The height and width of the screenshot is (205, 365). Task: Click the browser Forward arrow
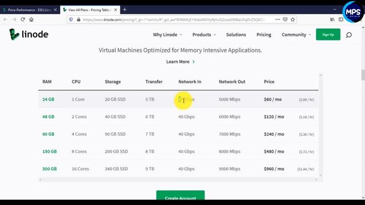point(14,19)
